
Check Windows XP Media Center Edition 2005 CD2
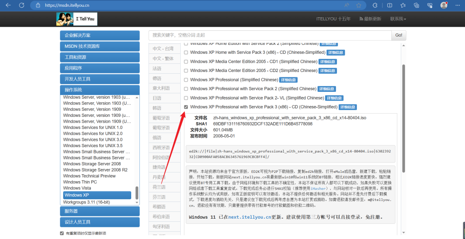pos(186,71)
